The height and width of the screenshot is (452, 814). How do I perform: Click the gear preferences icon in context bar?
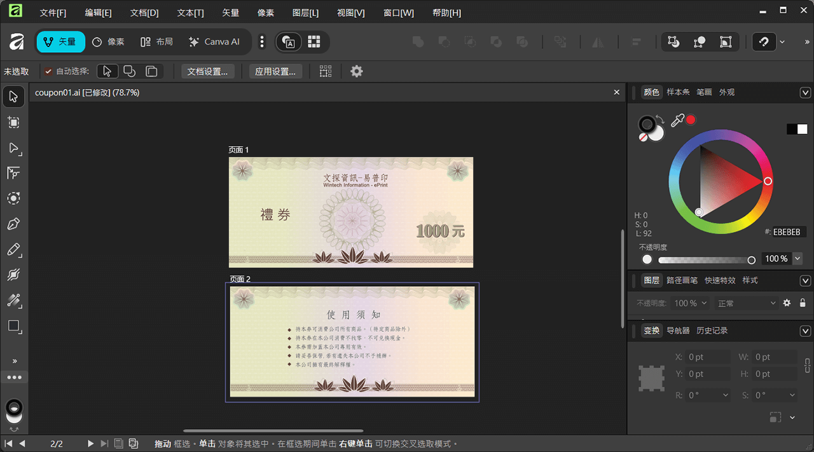(357, 71)
